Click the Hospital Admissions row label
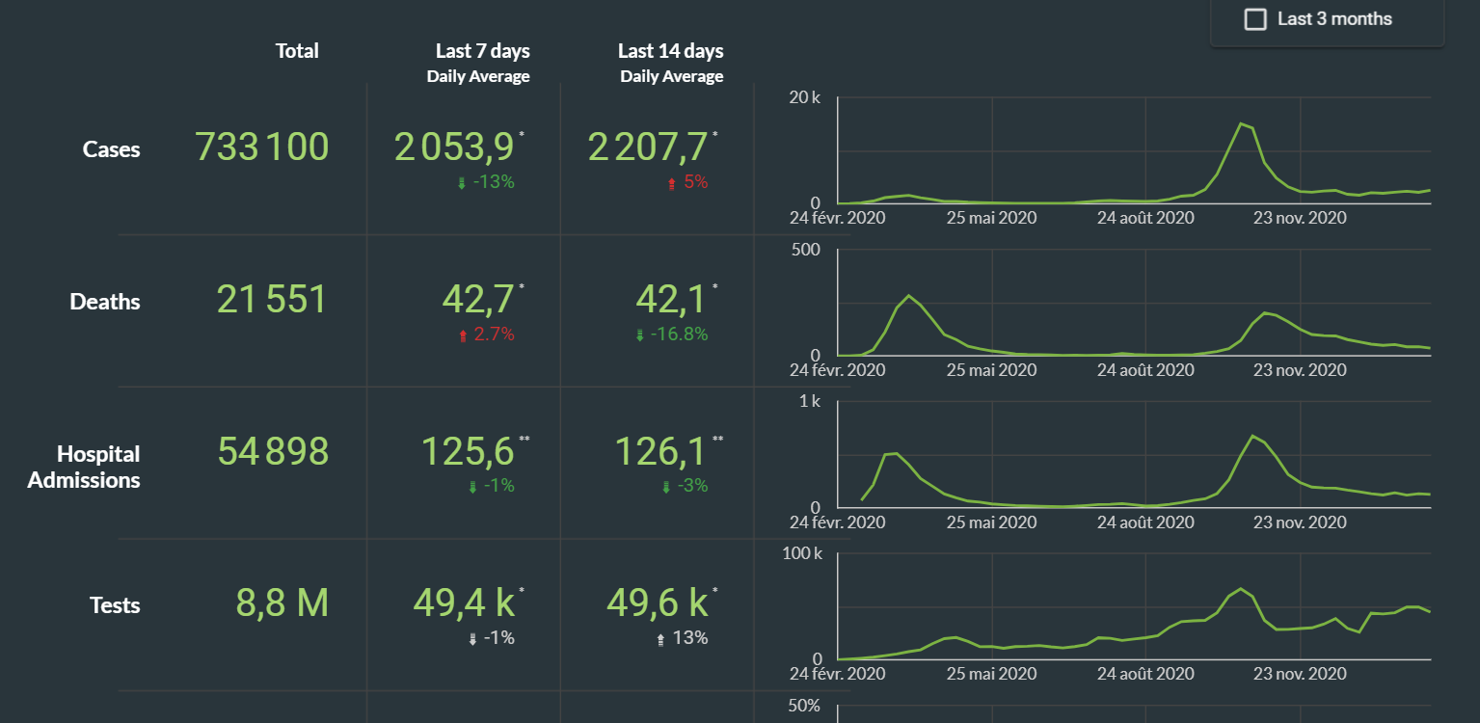Image resolution: width=1480 pixels, height=723 pixels. [85, 467]
